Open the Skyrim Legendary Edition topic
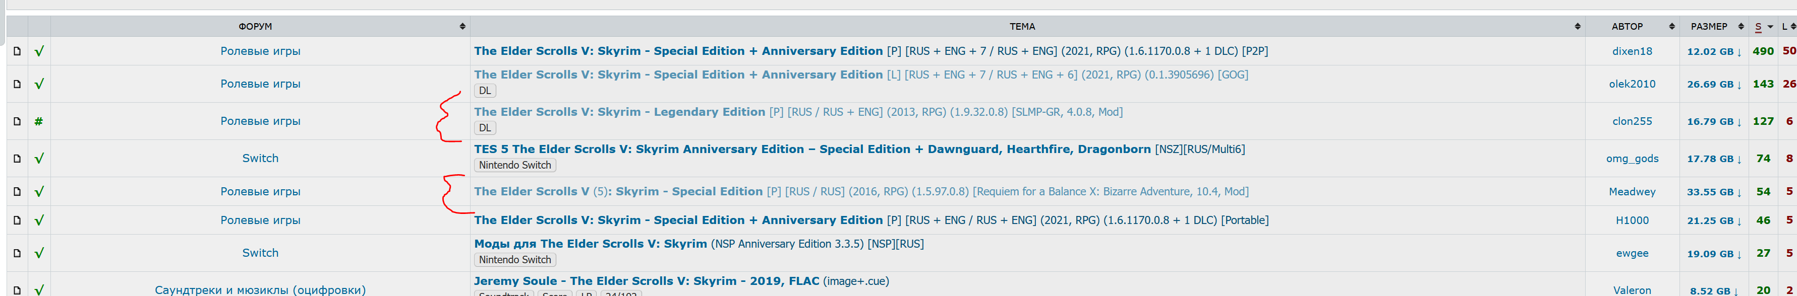The width and height of the screenshot is (1797, 296). [619, 112]
